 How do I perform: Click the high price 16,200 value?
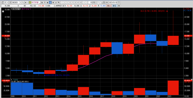94,6
